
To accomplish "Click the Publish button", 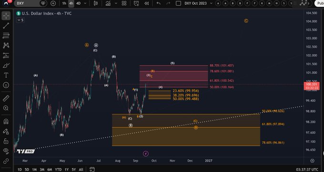I will (x=320, y=3).
